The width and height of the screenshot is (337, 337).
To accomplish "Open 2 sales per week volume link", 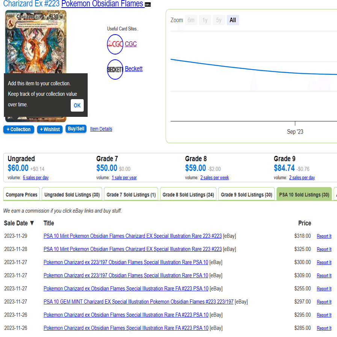I will 215,178.
